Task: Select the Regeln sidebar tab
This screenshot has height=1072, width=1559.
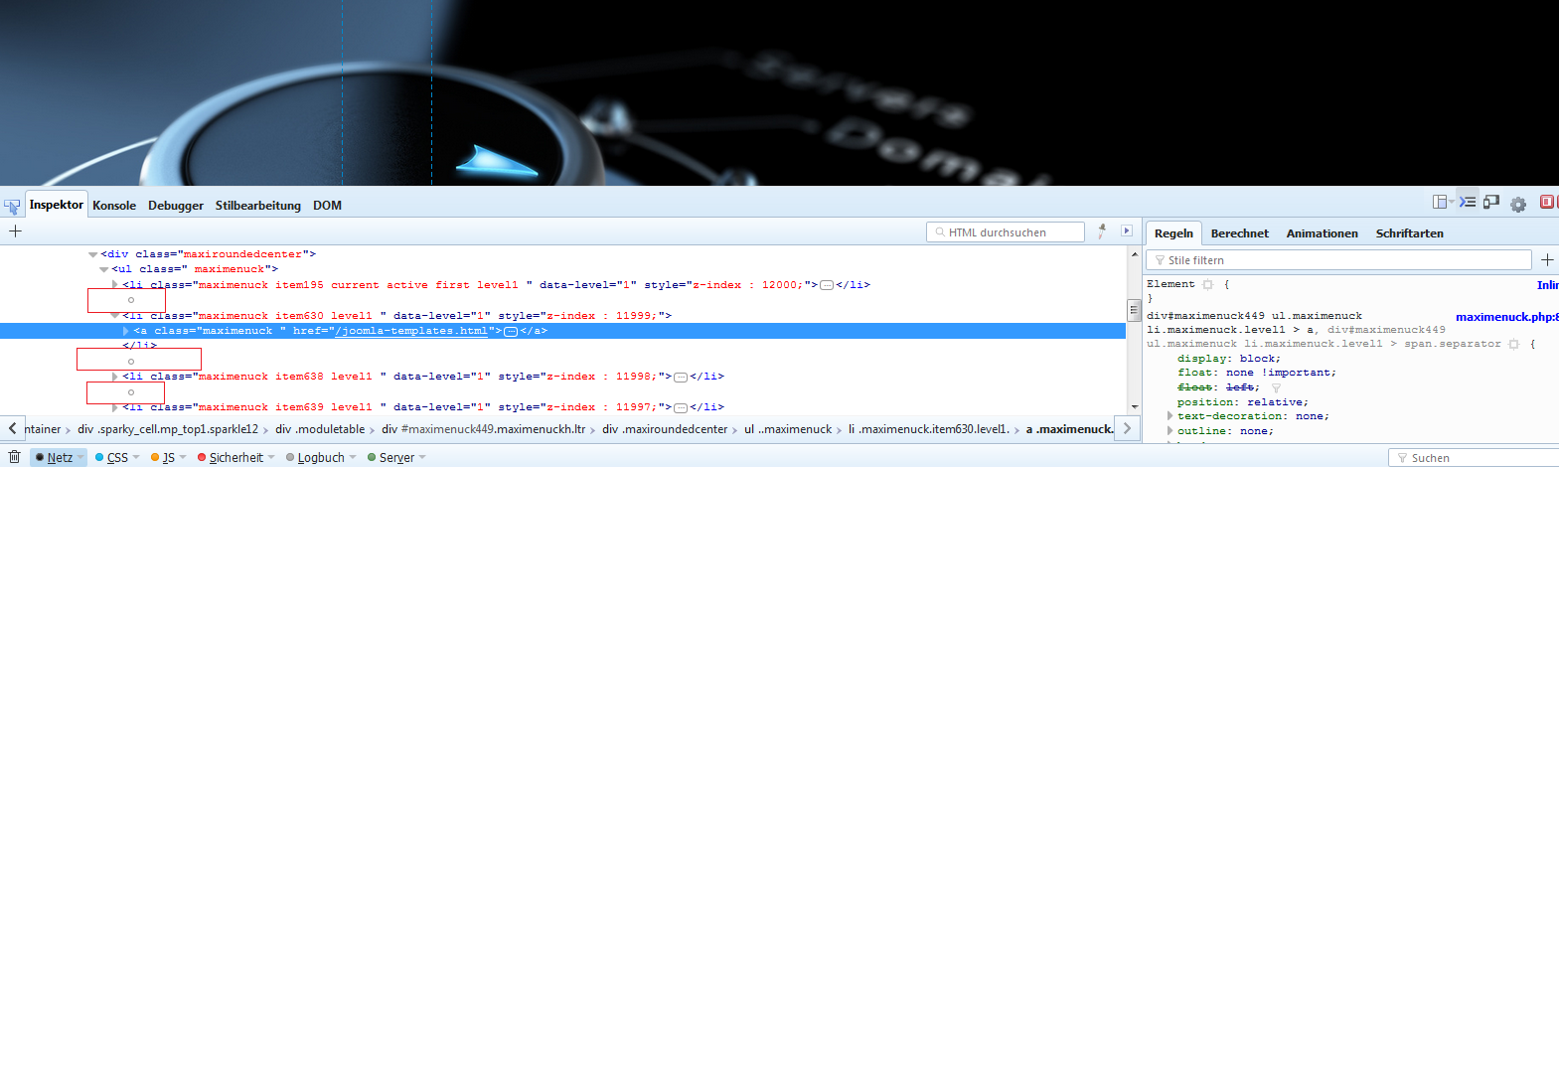Action: pos(1173,233)
